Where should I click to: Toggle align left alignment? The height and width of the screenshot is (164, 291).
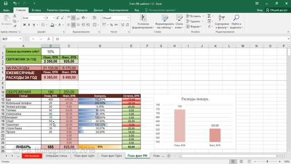coord(69,25)
